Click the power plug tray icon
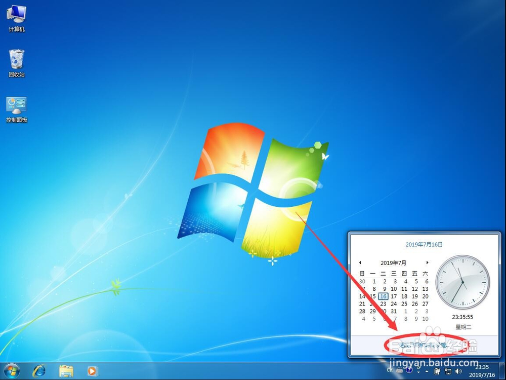 (437, 371)
